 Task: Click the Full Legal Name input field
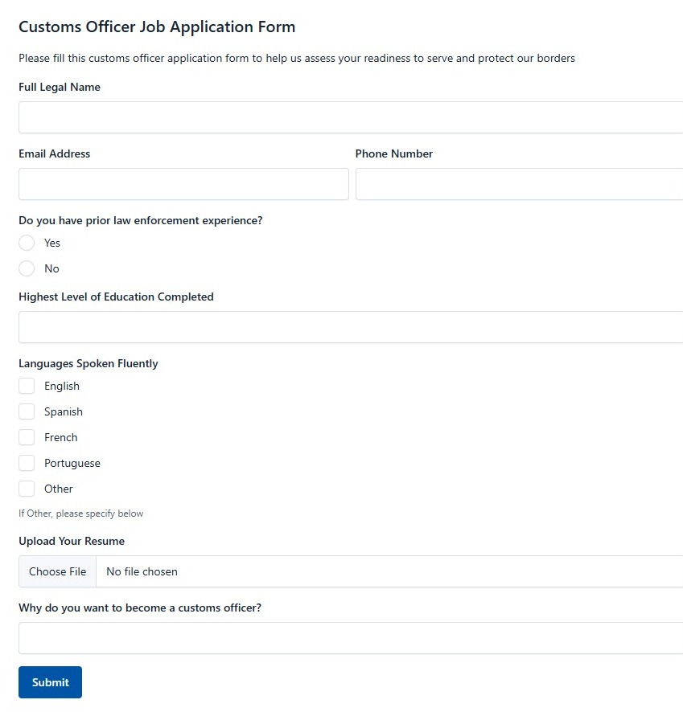351,117
